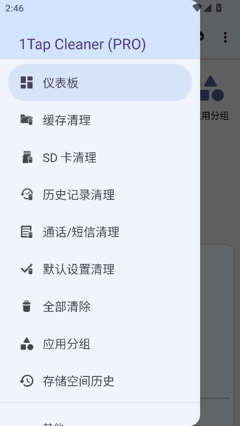Tap the dimmed 应用分组 shortcut behind the drawer
The image size is (240, 426).
pos(215,98)
